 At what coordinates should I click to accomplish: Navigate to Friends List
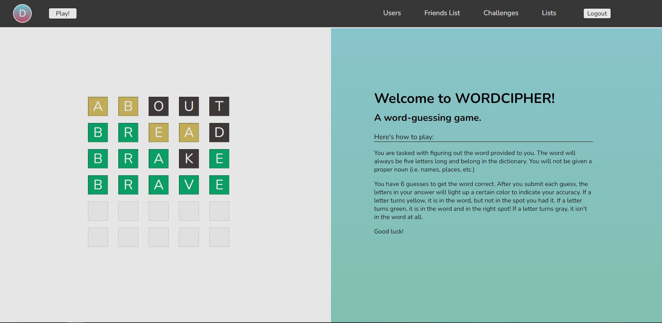click(442, 13)
